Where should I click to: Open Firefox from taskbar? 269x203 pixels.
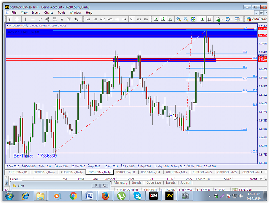pos(105,196)
